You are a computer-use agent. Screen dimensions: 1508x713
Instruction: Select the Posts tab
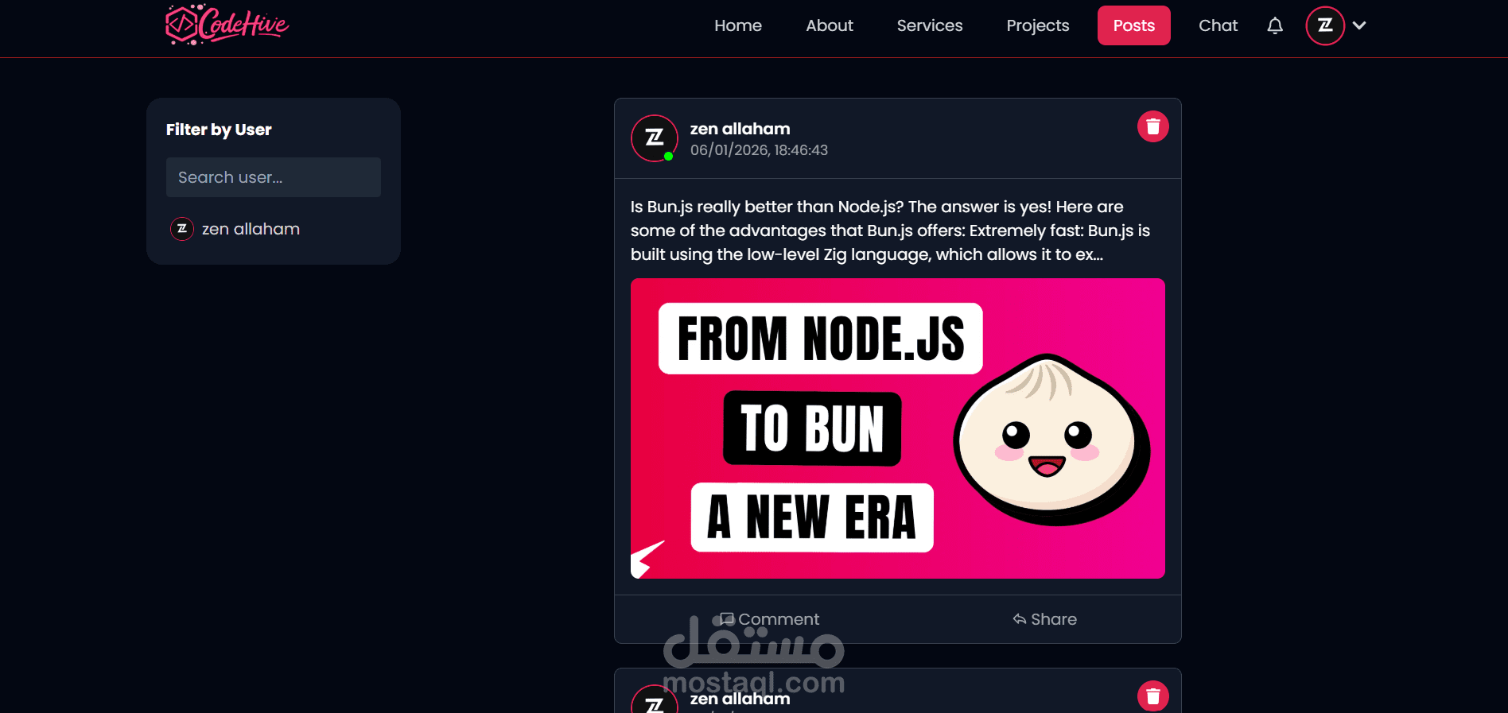(1134, 25)
